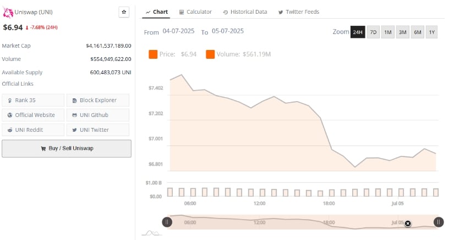This screenshot has width=454, height=240.
Task: Click the $7.001 axis label
Action: 156,138
